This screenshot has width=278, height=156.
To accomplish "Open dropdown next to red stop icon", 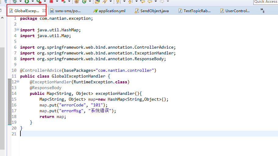I will click(57, 2).
